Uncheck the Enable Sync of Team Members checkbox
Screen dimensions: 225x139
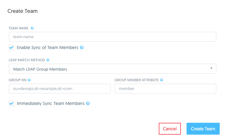coord(12,47)
